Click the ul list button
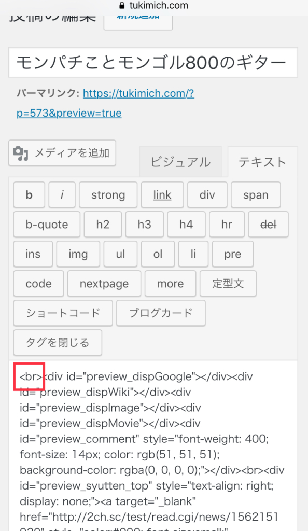 pyautogui.click(x=120, y=254)
